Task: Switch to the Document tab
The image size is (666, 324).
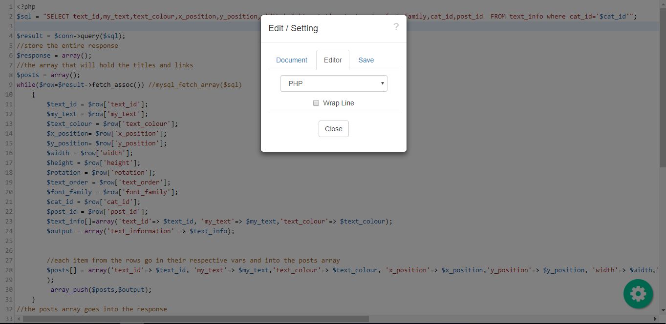Action: 292,60
